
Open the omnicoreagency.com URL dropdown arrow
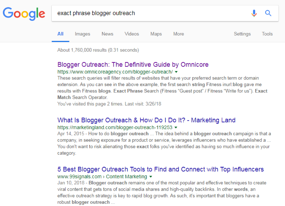[x=176, y=72]
